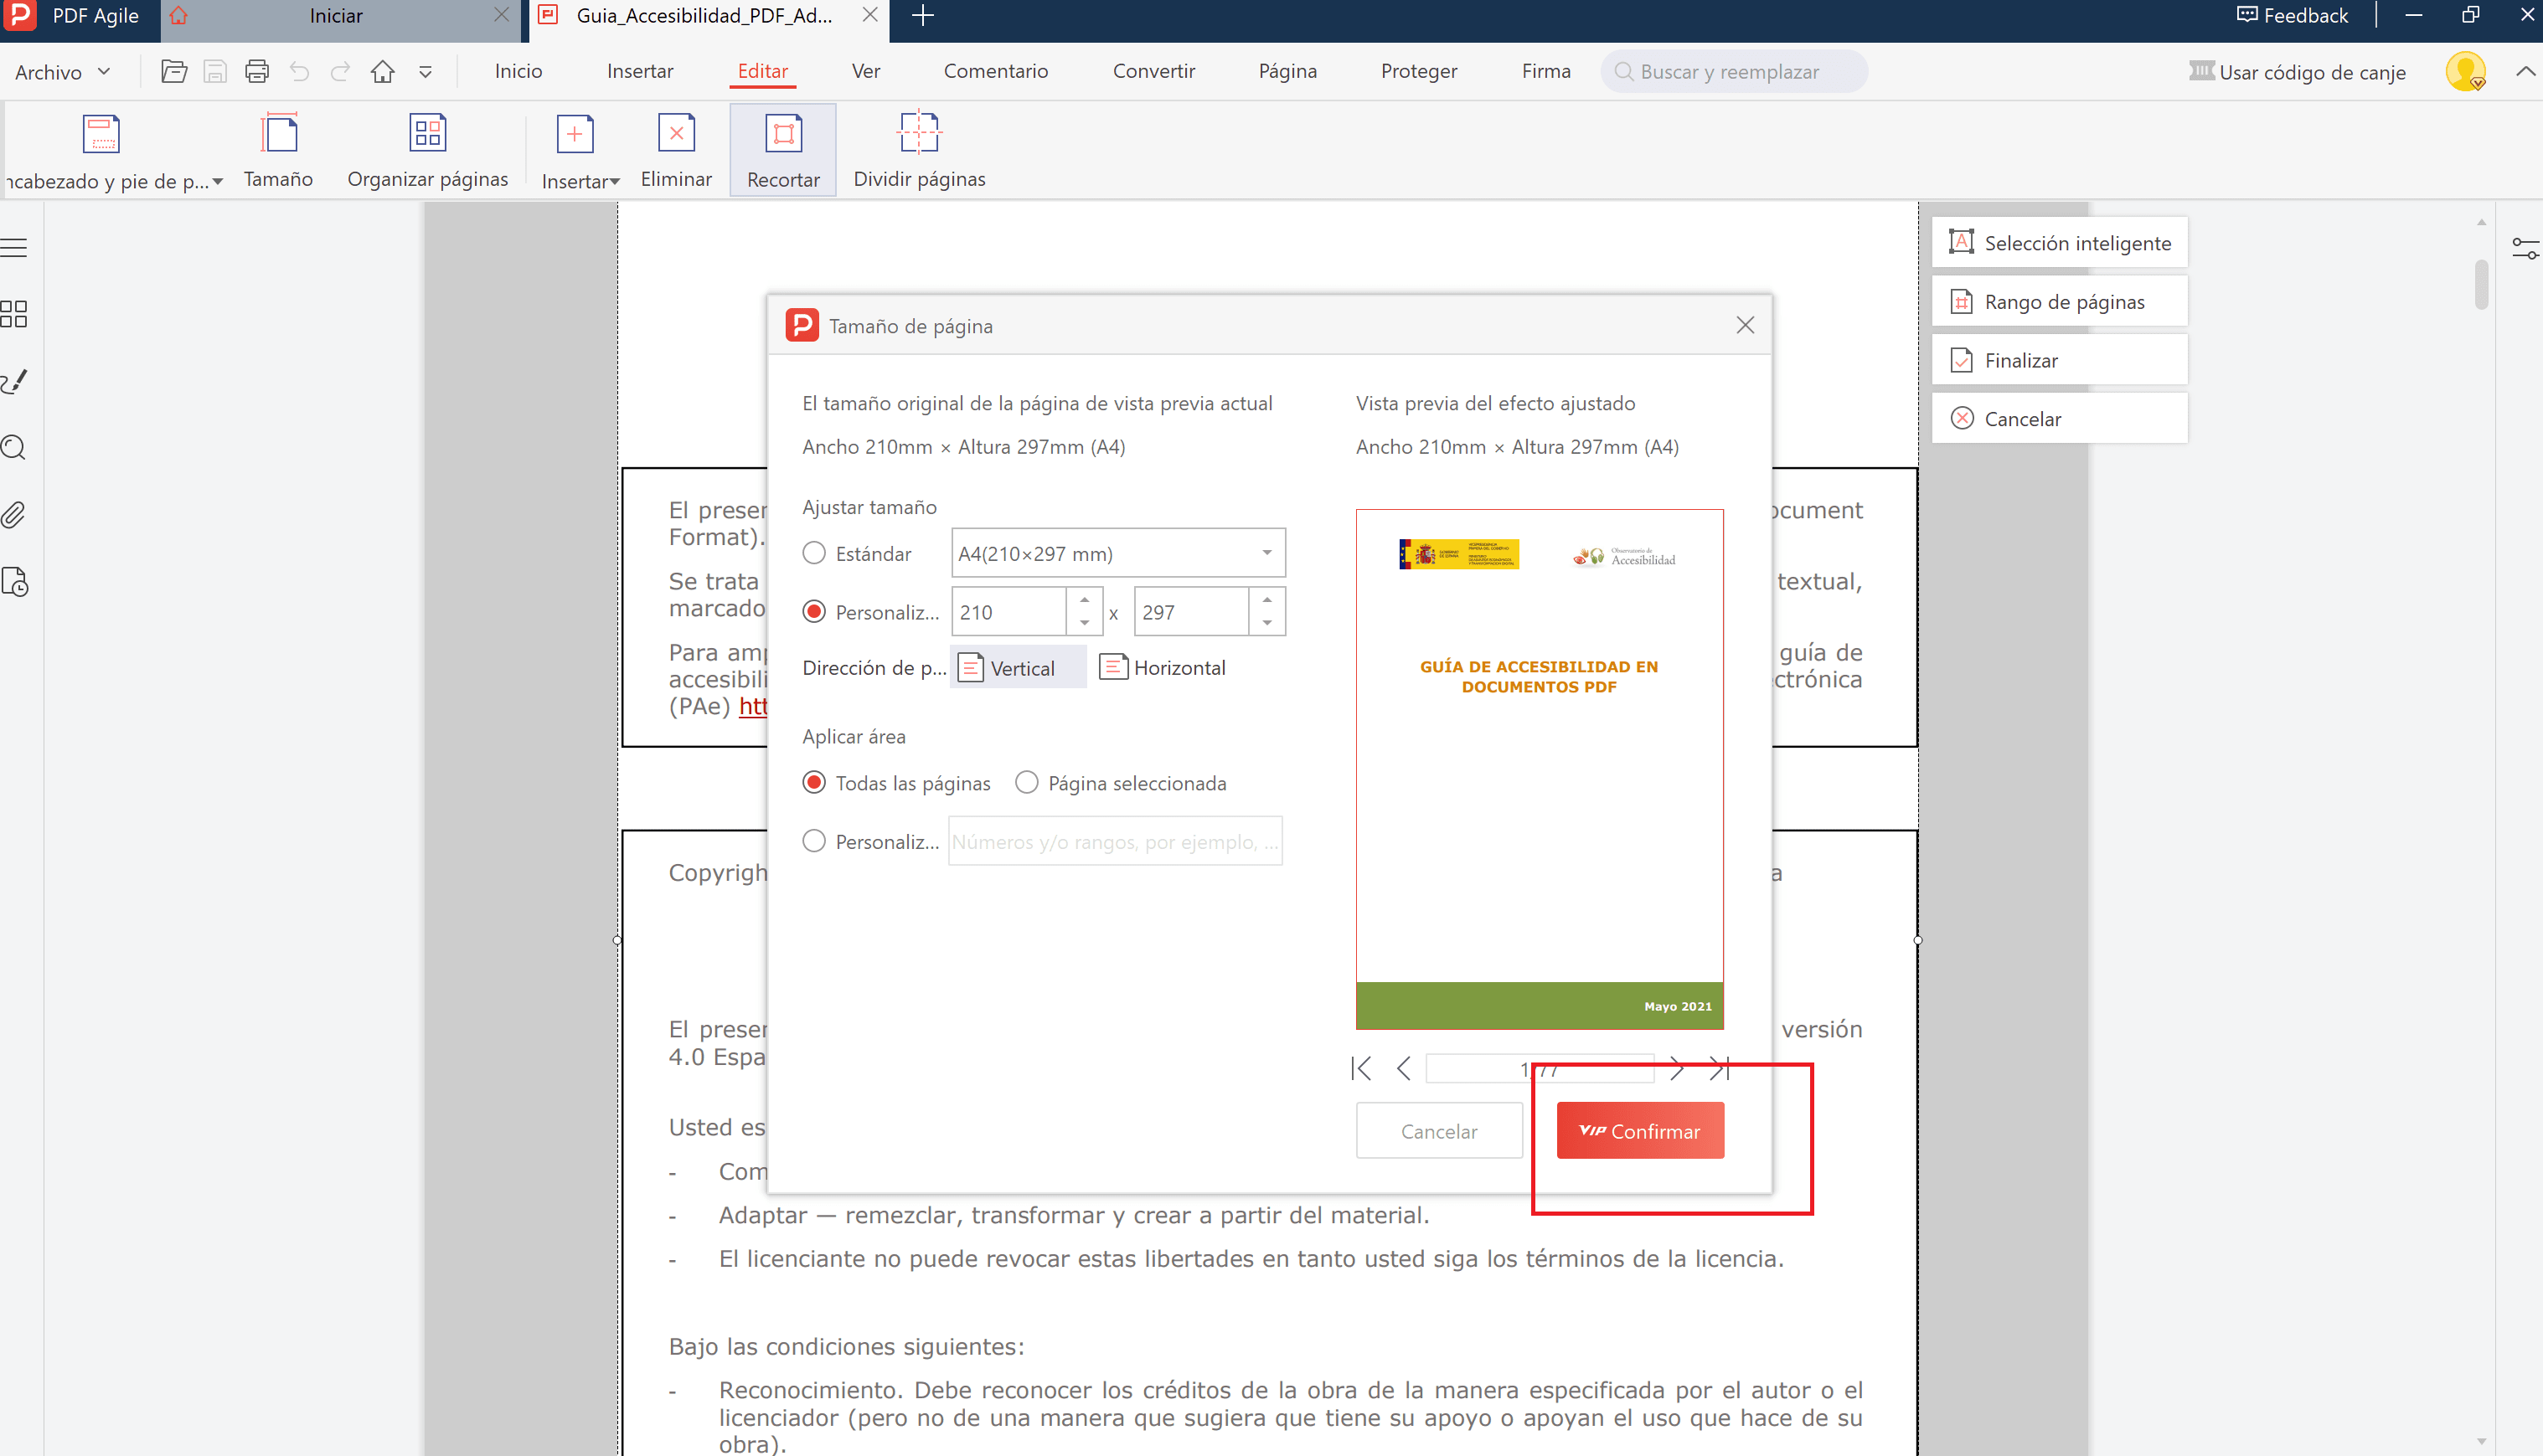Increase the width 210 stepper value
The image size is (2543, 1456).
pos(1085,600)
